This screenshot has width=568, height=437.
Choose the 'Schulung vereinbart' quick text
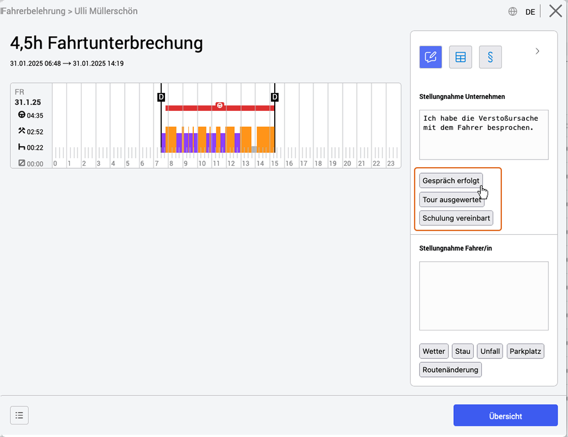pos(456,218)
